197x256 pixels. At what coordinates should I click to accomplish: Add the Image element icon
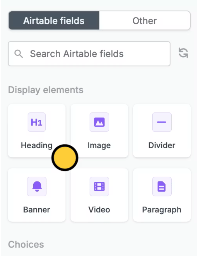point(99,122)
